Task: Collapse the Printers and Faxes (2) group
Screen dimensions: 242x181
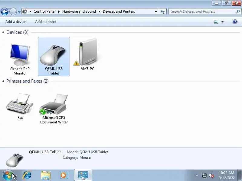Action: tap(3, 81)
